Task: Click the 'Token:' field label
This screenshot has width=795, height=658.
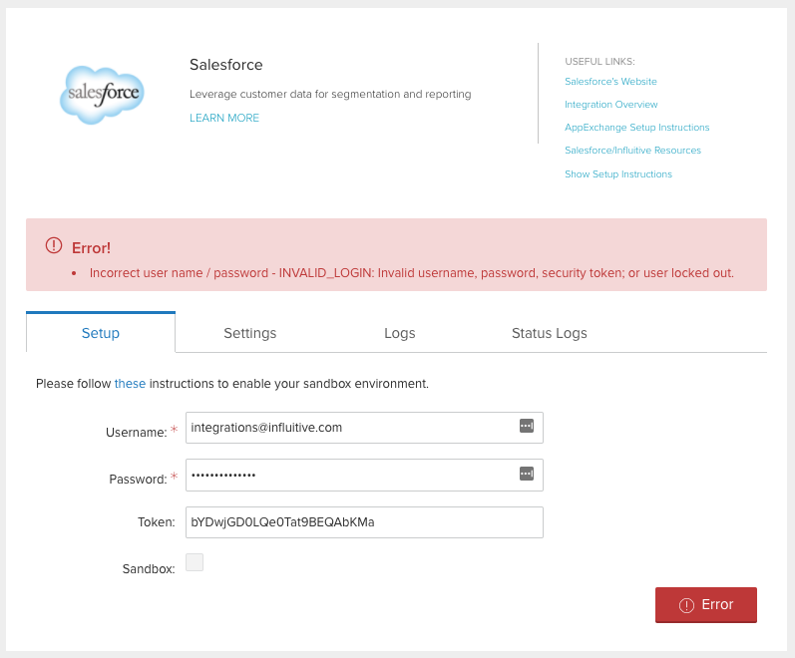Action: (157, 522)
